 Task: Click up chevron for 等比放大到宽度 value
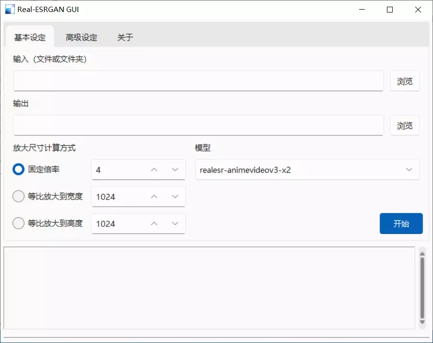point(154,197)
